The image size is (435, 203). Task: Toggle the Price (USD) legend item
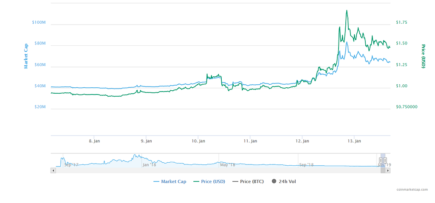[x=209, y=182]
